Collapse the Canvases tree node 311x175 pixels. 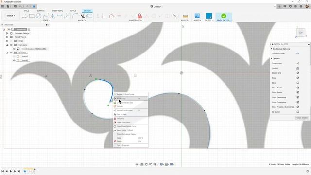(7, 45)
